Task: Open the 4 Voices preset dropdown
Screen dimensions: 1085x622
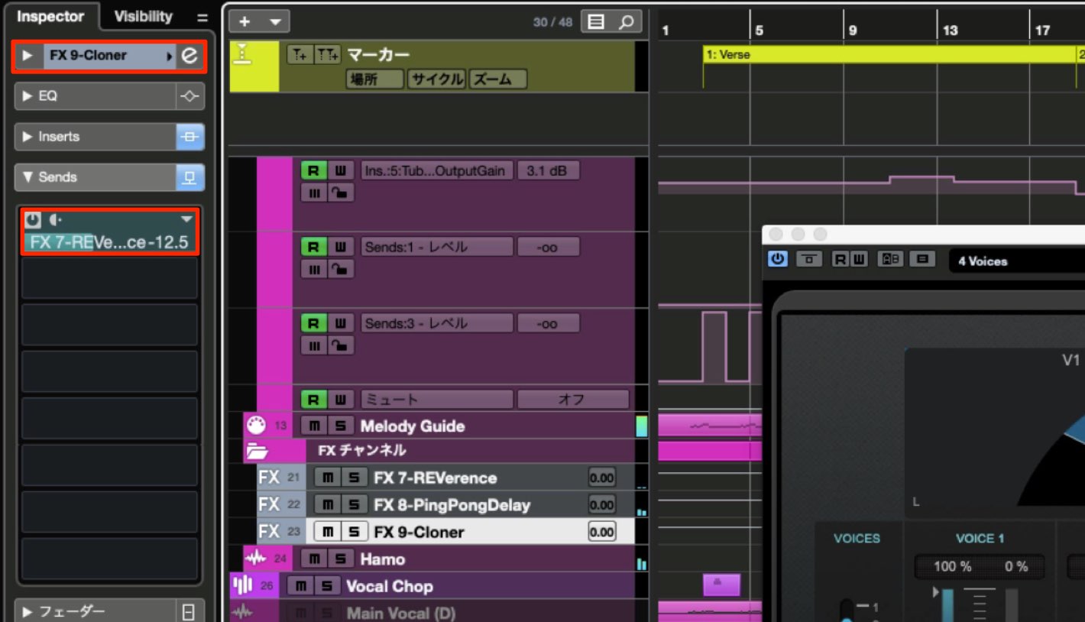Action: point(1016,261)
